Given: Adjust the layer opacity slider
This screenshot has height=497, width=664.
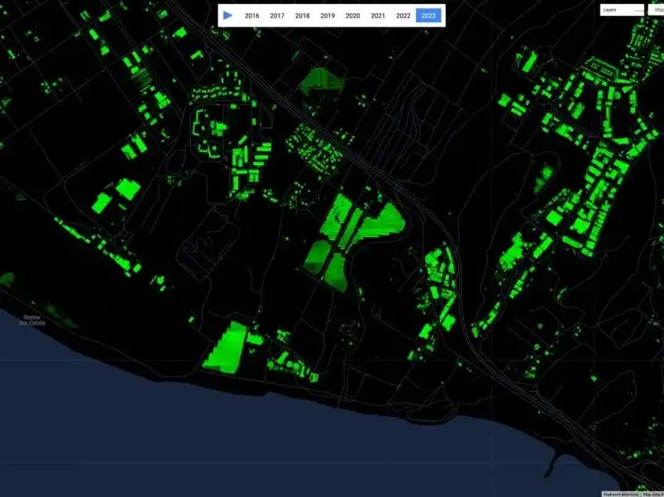Looking at the screenshot, I should coord(638,10).
